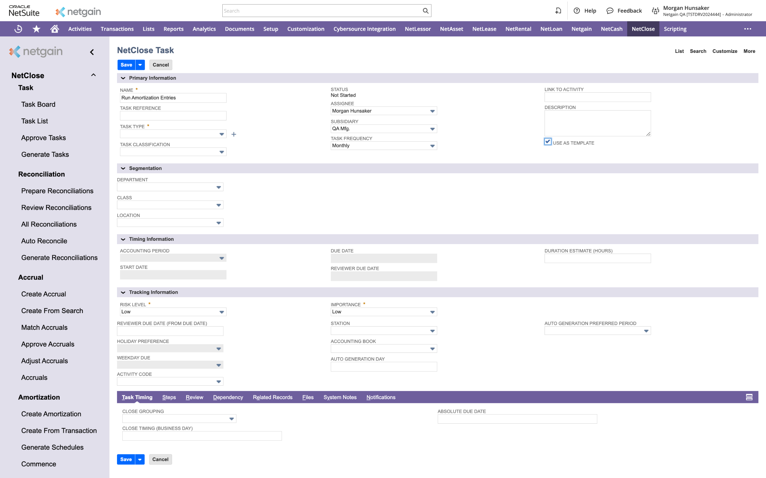Open the NetLease menu
Image resolution: width=766 pixels, height=478 pixels.
coord(484,29)
